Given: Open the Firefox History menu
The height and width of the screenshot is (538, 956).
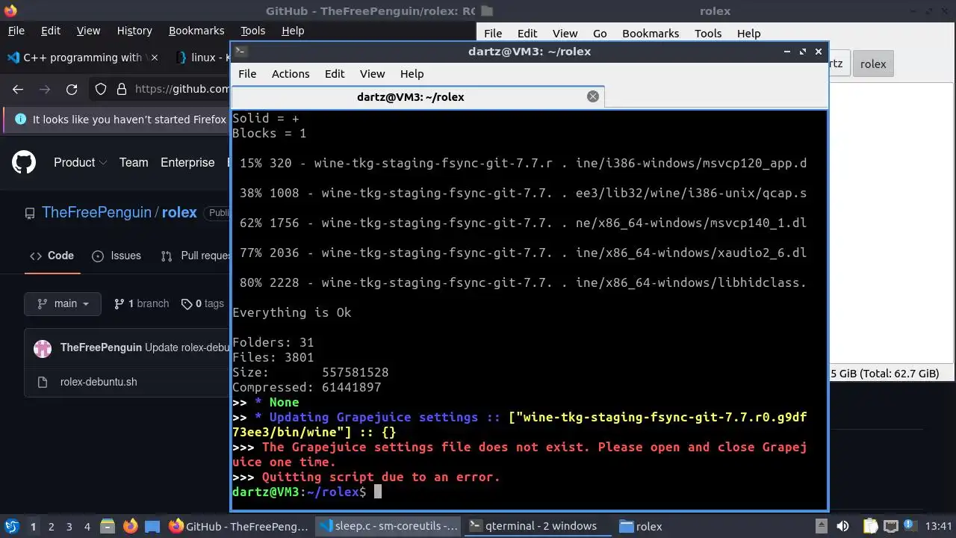Looking at the screenshot, I should coord(134,31).
